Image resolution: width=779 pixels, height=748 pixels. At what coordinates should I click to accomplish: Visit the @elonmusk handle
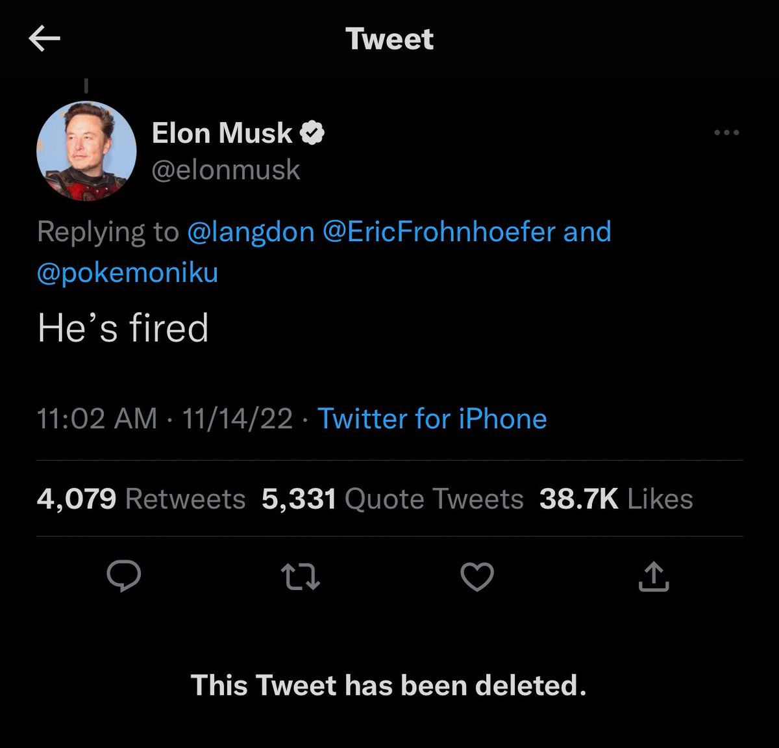coord(226,170)
